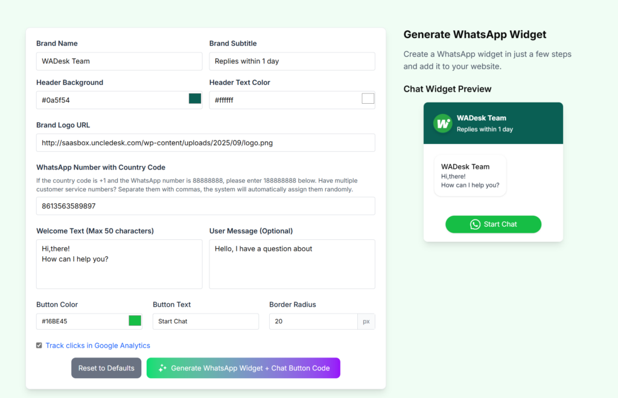
Task: Click the Border Radius number field
Action: [313, 321]
